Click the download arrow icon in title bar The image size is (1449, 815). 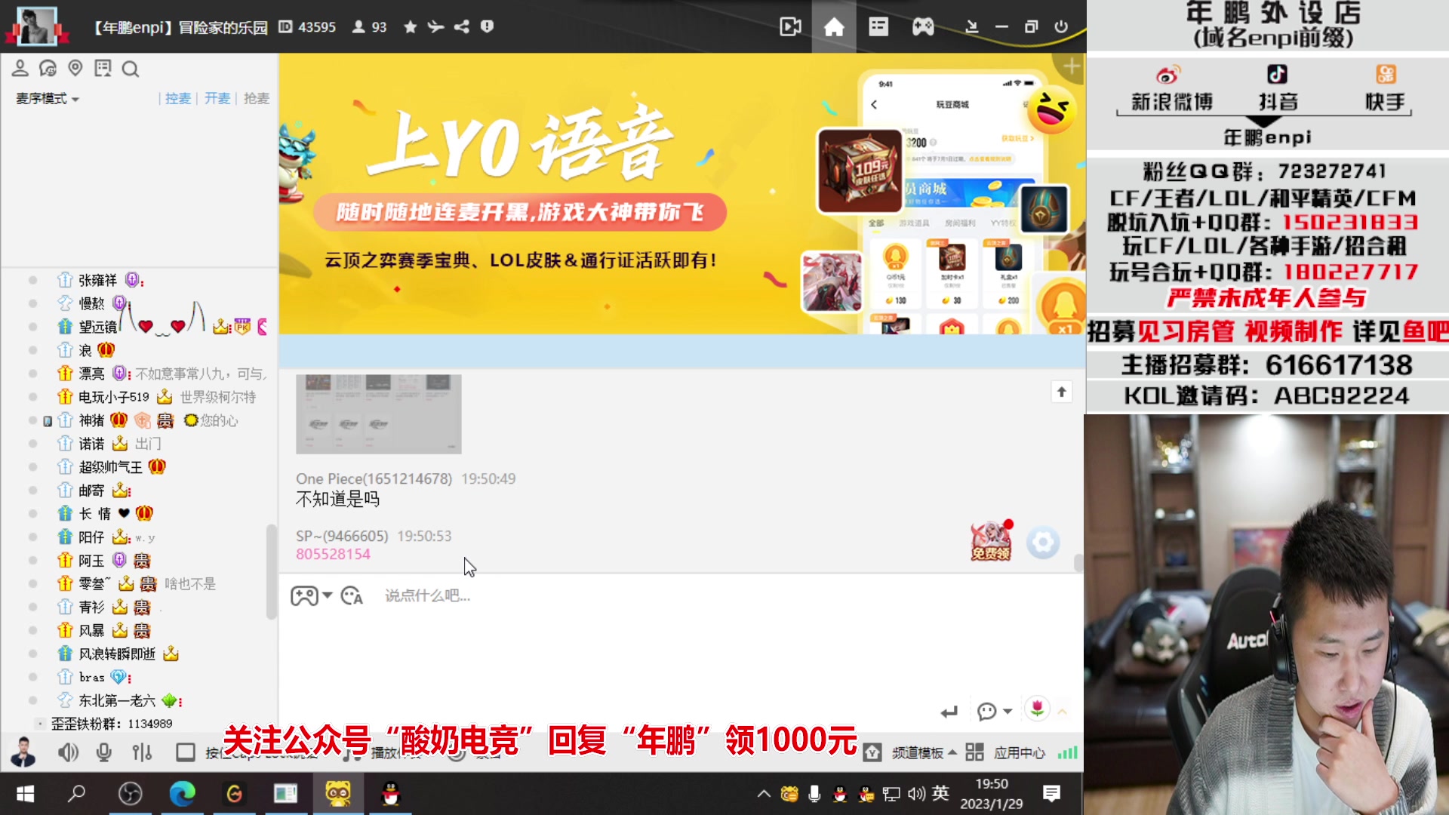click(972, 27)
